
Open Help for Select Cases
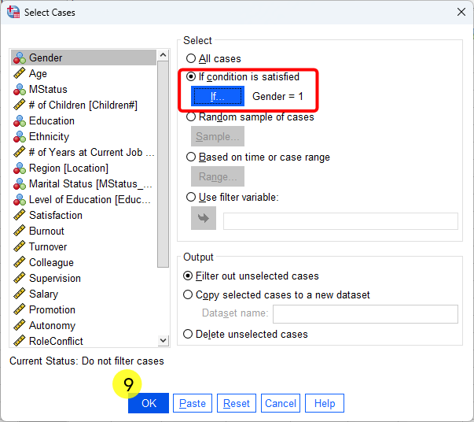pyautogui.click(x=325, y=403)
